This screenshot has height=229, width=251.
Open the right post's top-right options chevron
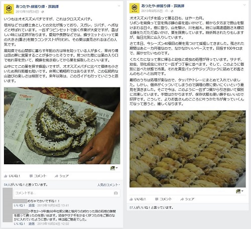(x=244, y=5)
